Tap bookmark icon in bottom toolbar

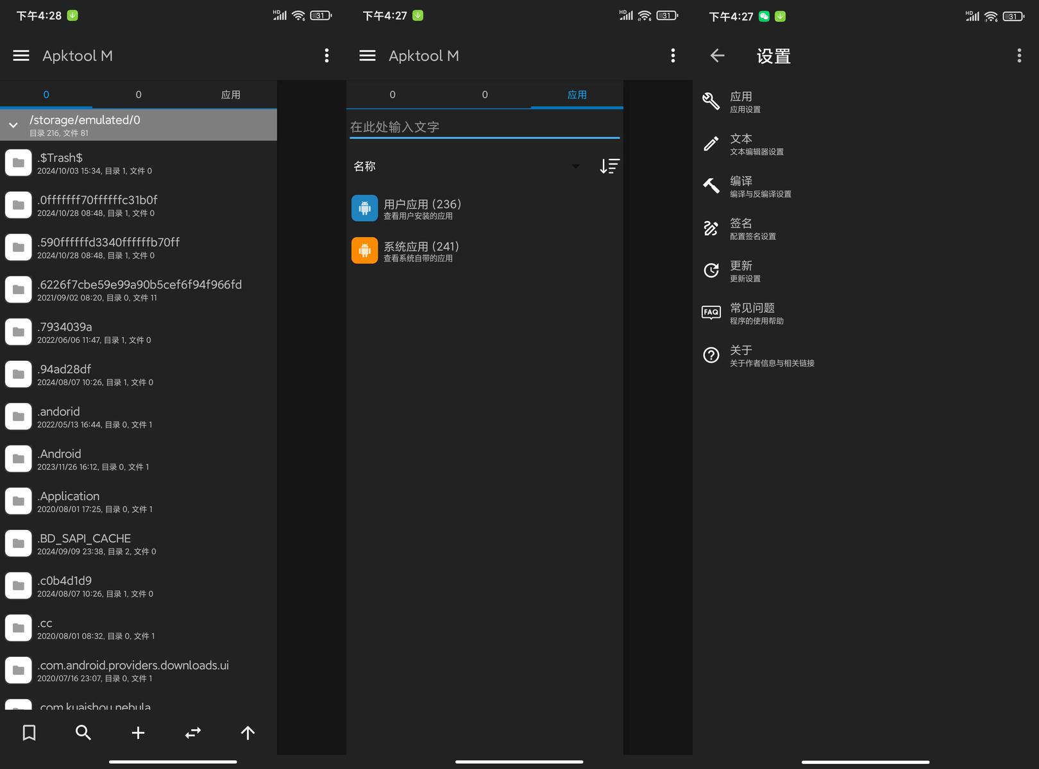(x=29, y=732)
